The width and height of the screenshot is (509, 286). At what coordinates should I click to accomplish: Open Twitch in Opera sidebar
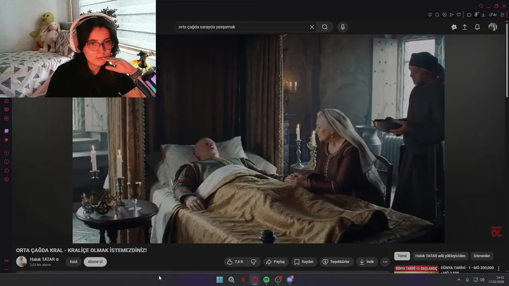pyautogui.click(x=6, y=131)
